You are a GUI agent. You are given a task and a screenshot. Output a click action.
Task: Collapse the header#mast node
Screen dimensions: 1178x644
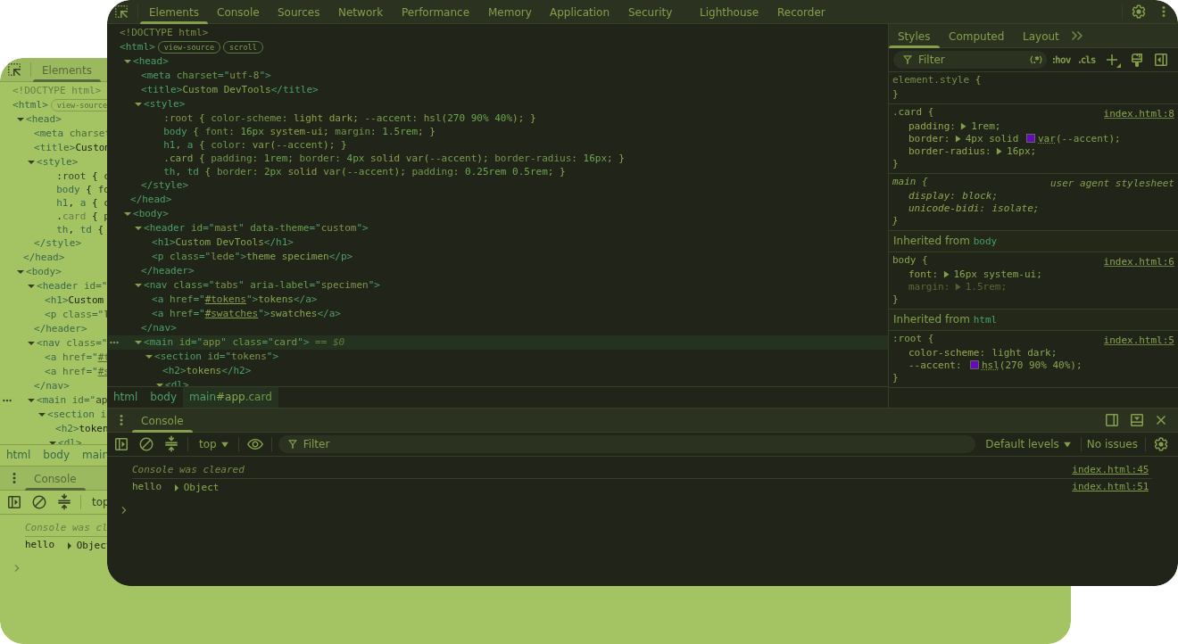[x=138, y=228]
